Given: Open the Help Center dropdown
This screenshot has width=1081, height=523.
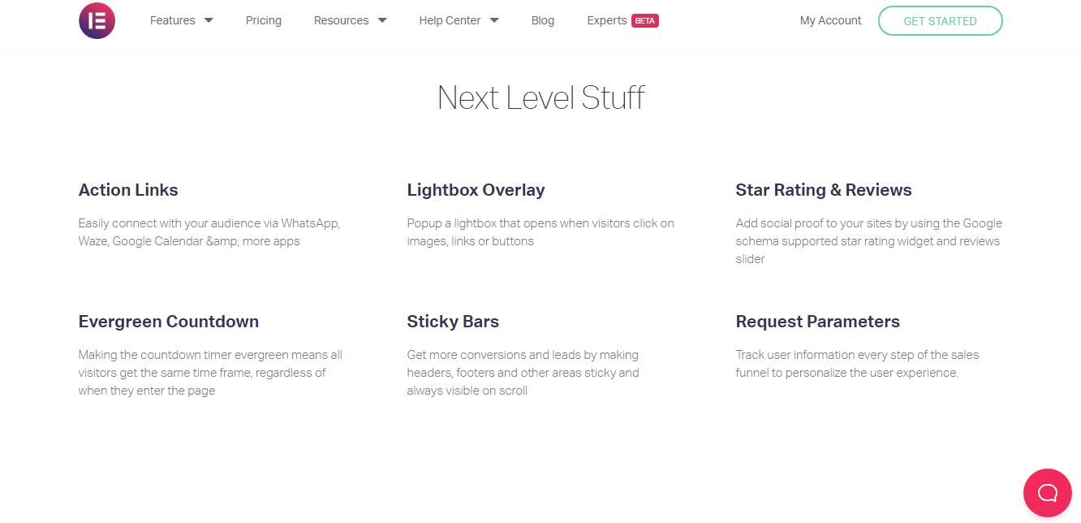Looking at the screenshot, I should [x=459, y=20].
